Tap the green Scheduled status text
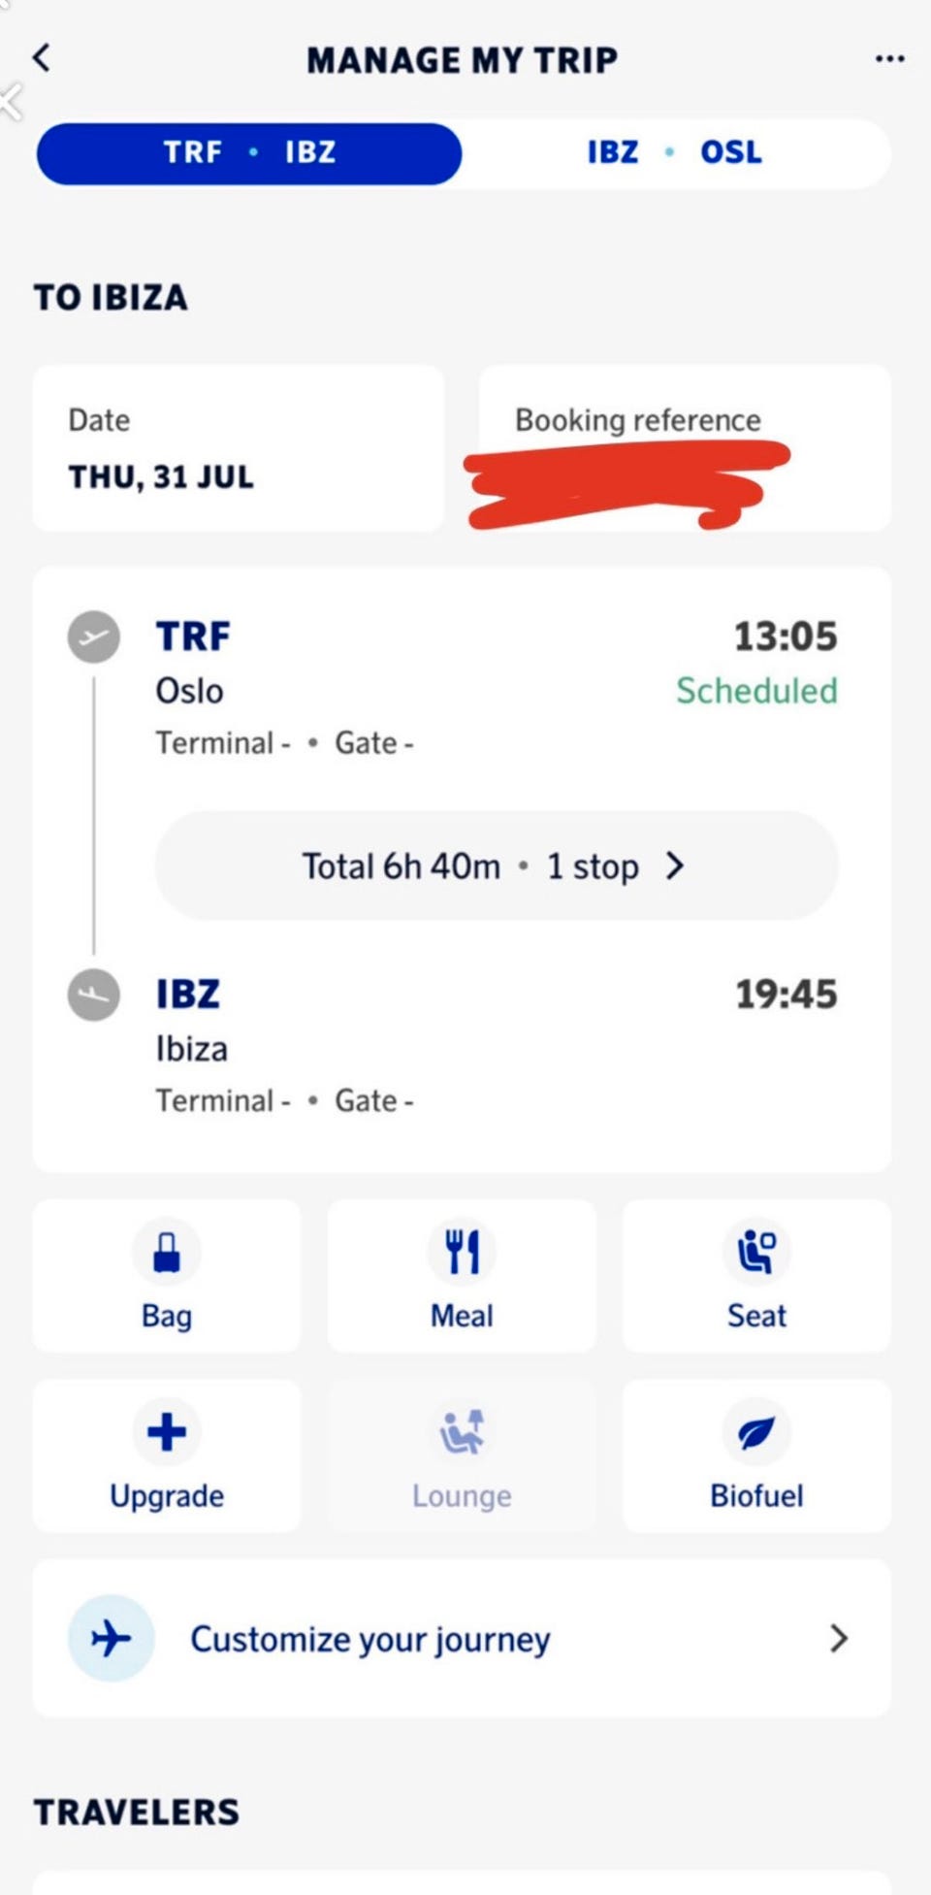Screen dimensions: 931x1895 click(x=756, y=691)
